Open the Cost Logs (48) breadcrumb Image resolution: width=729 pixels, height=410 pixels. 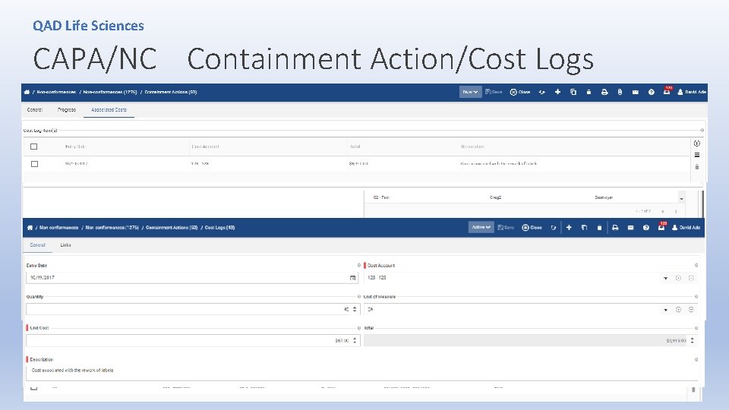tap(220, 228)
